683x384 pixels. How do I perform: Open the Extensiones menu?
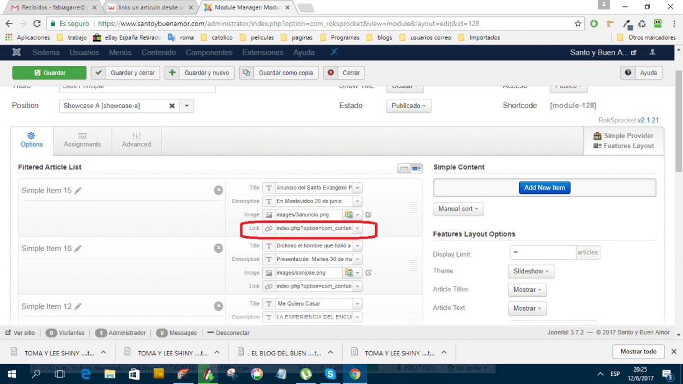click(x=263, y=52)
